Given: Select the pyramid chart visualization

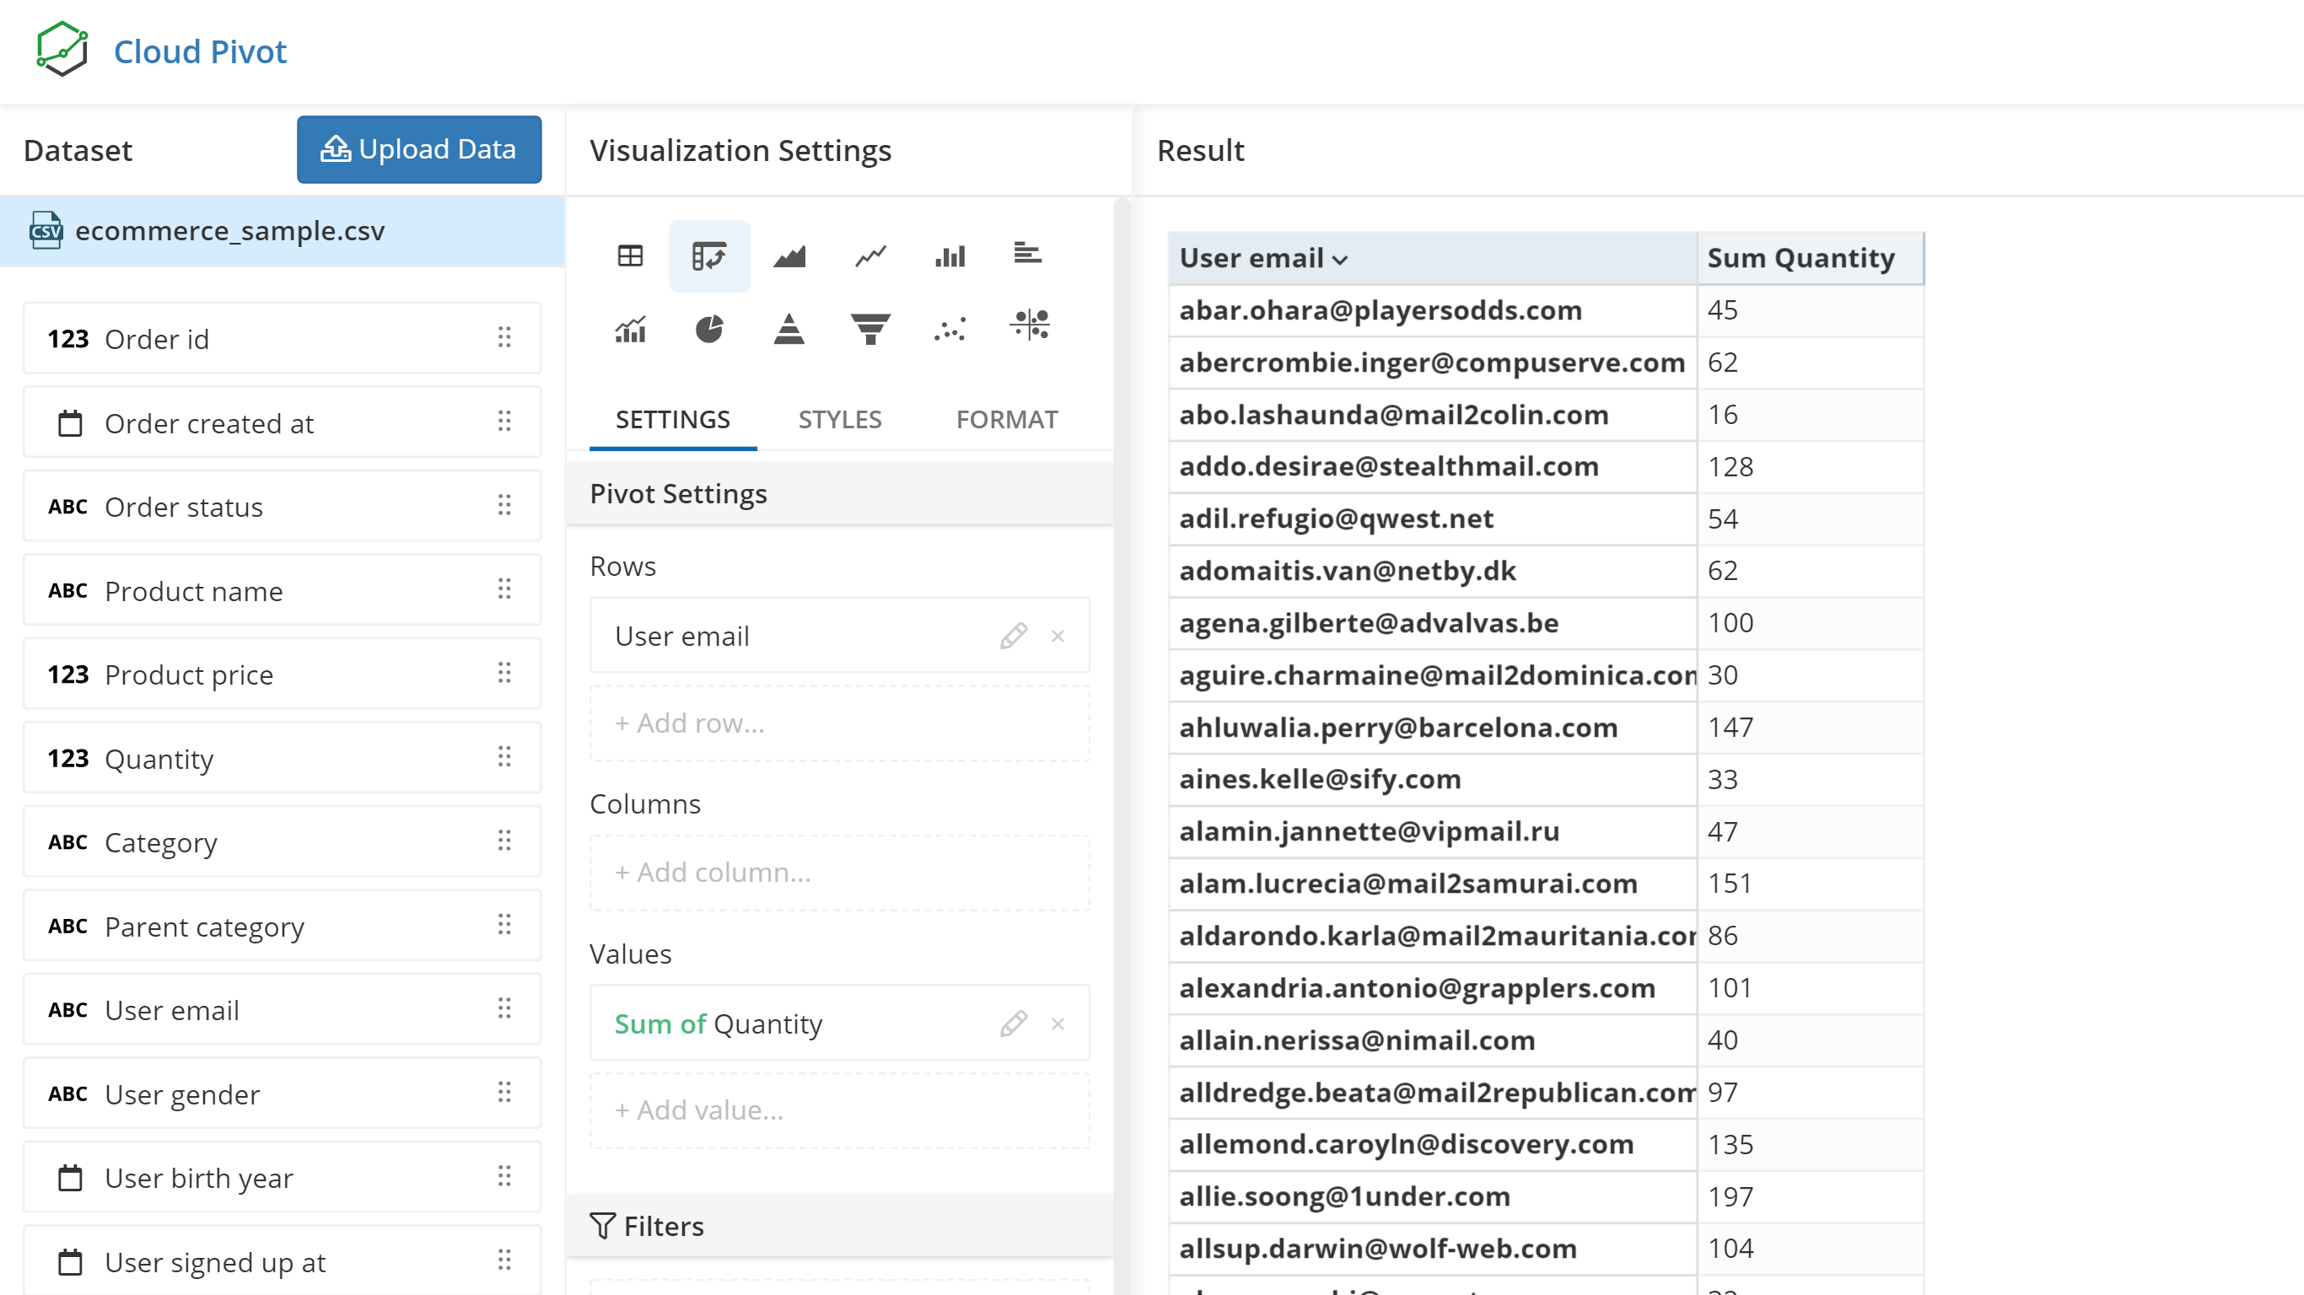Looking at the screenshot, I should (x=789, y=328).
